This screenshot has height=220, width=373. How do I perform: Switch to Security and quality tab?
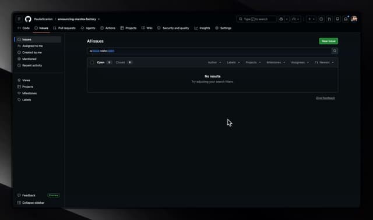tap(173, 28)
